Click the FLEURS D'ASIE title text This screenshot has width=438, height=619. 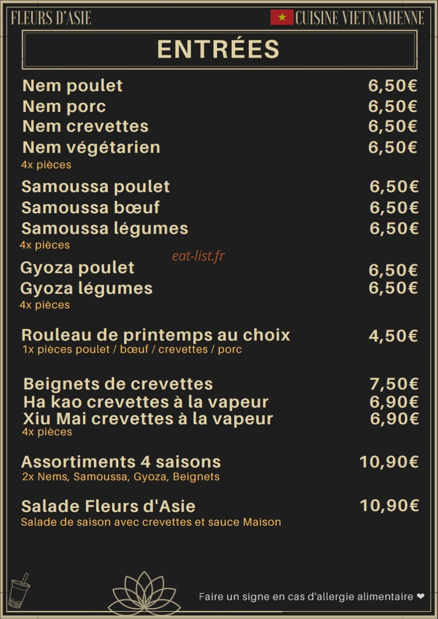[51, 18]
